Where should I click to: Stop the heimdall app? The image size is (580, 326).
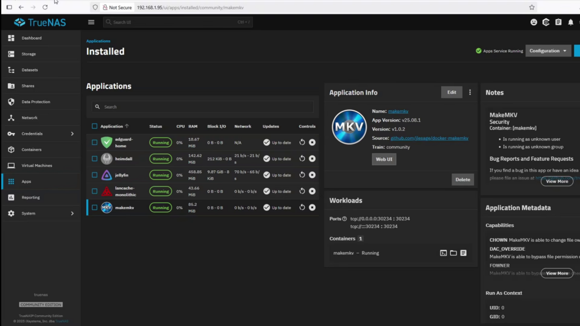tap(312, 159)
